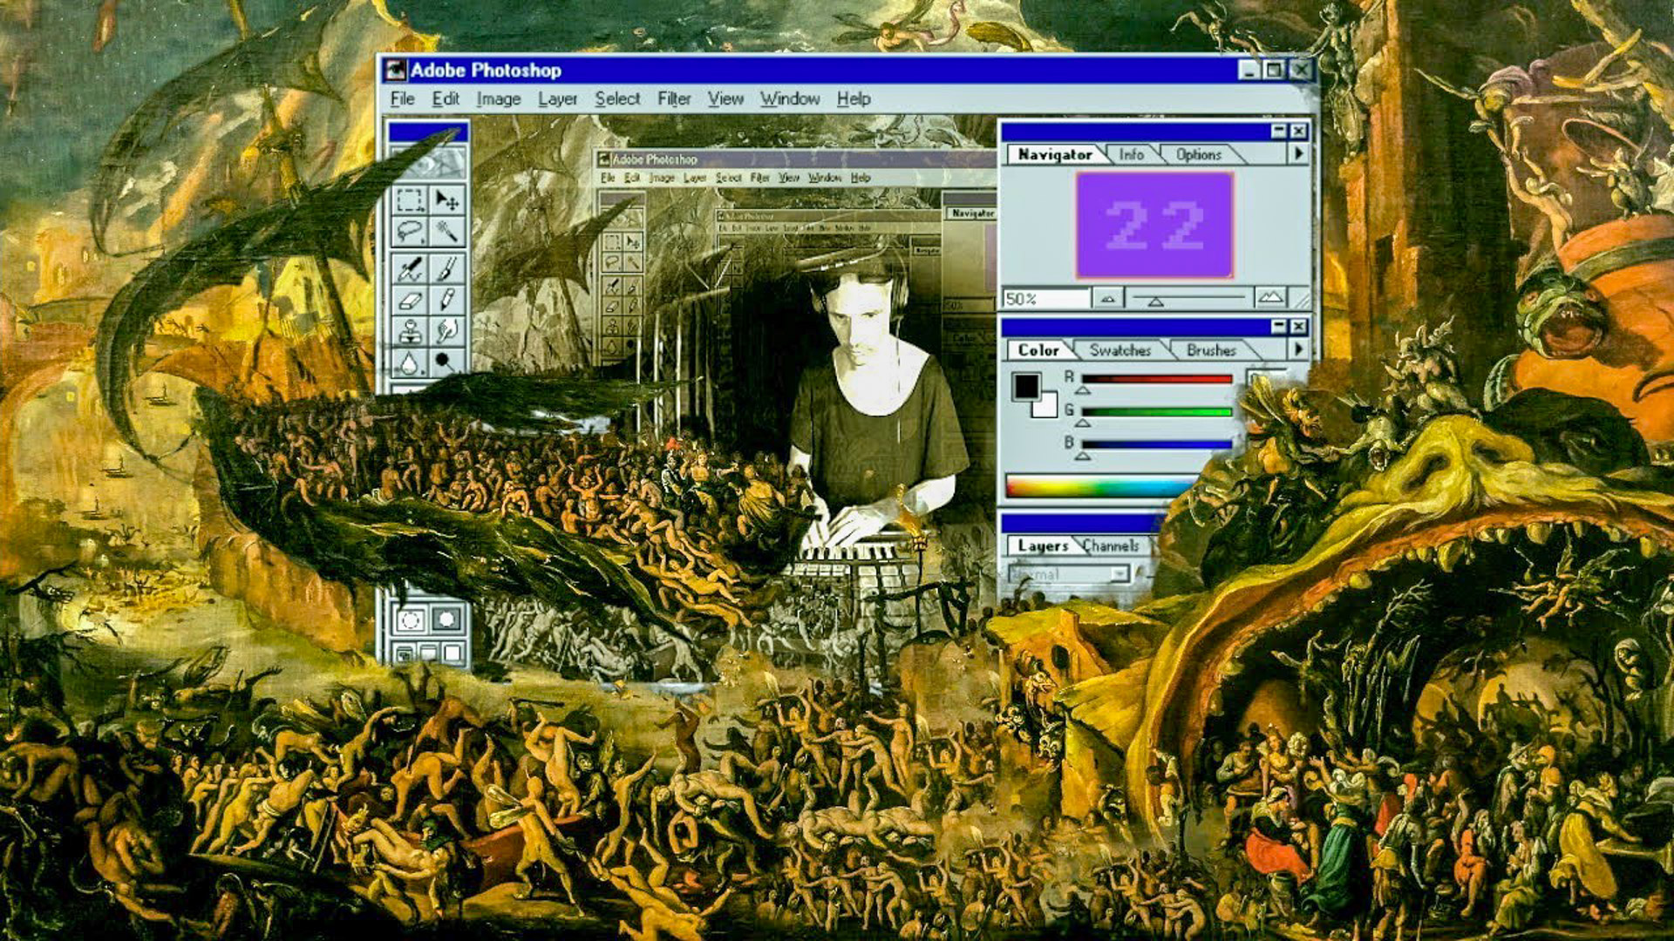Click the Navigator zoom slider handle
This screenshot has width=1674, height=941.
1155,301
